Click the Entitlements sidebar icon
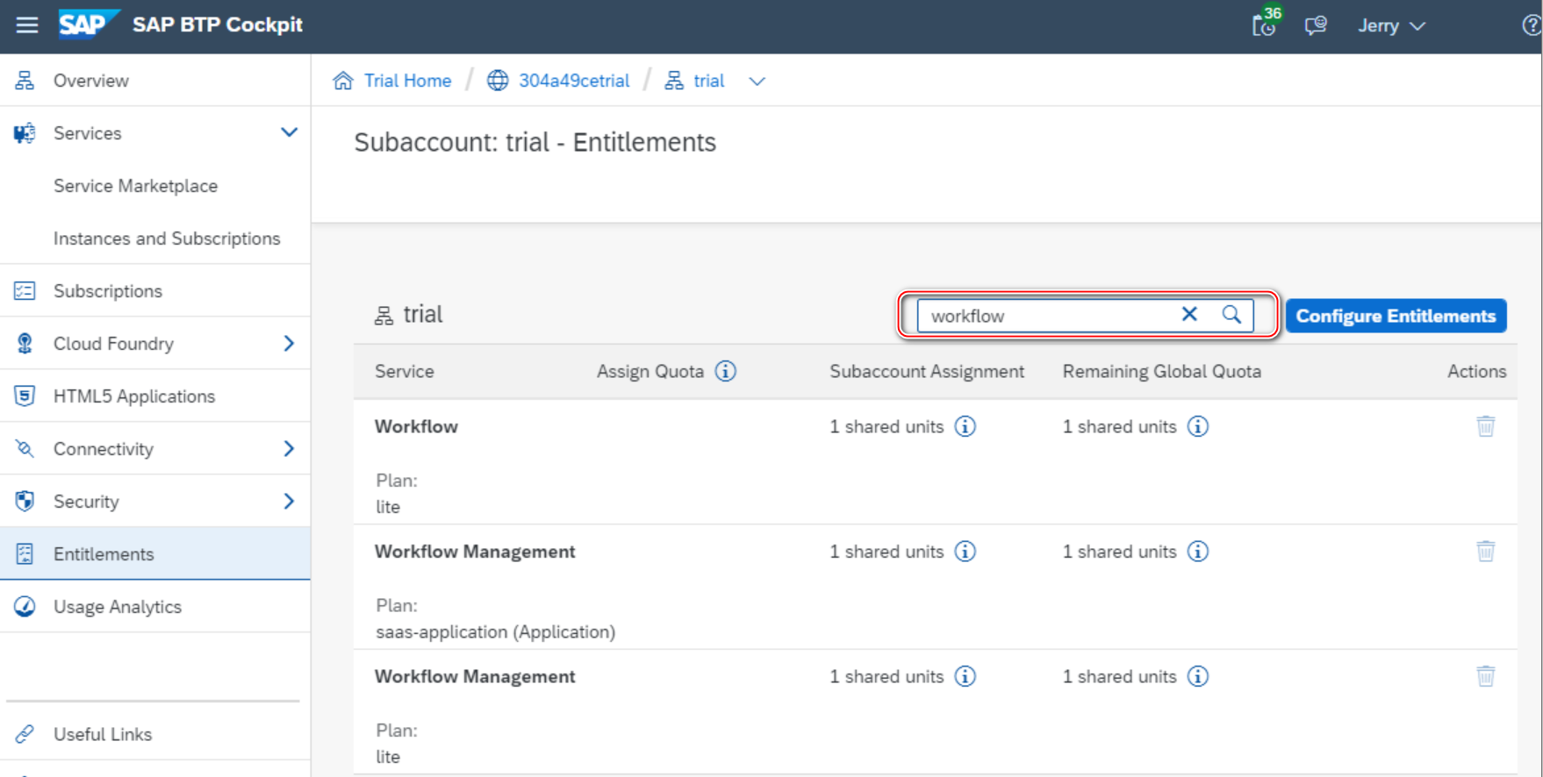 click(25, 554)
